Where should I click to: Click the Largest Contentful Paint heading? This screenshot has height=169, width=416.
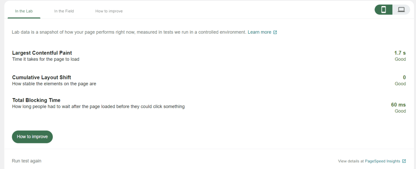point(42,53)
